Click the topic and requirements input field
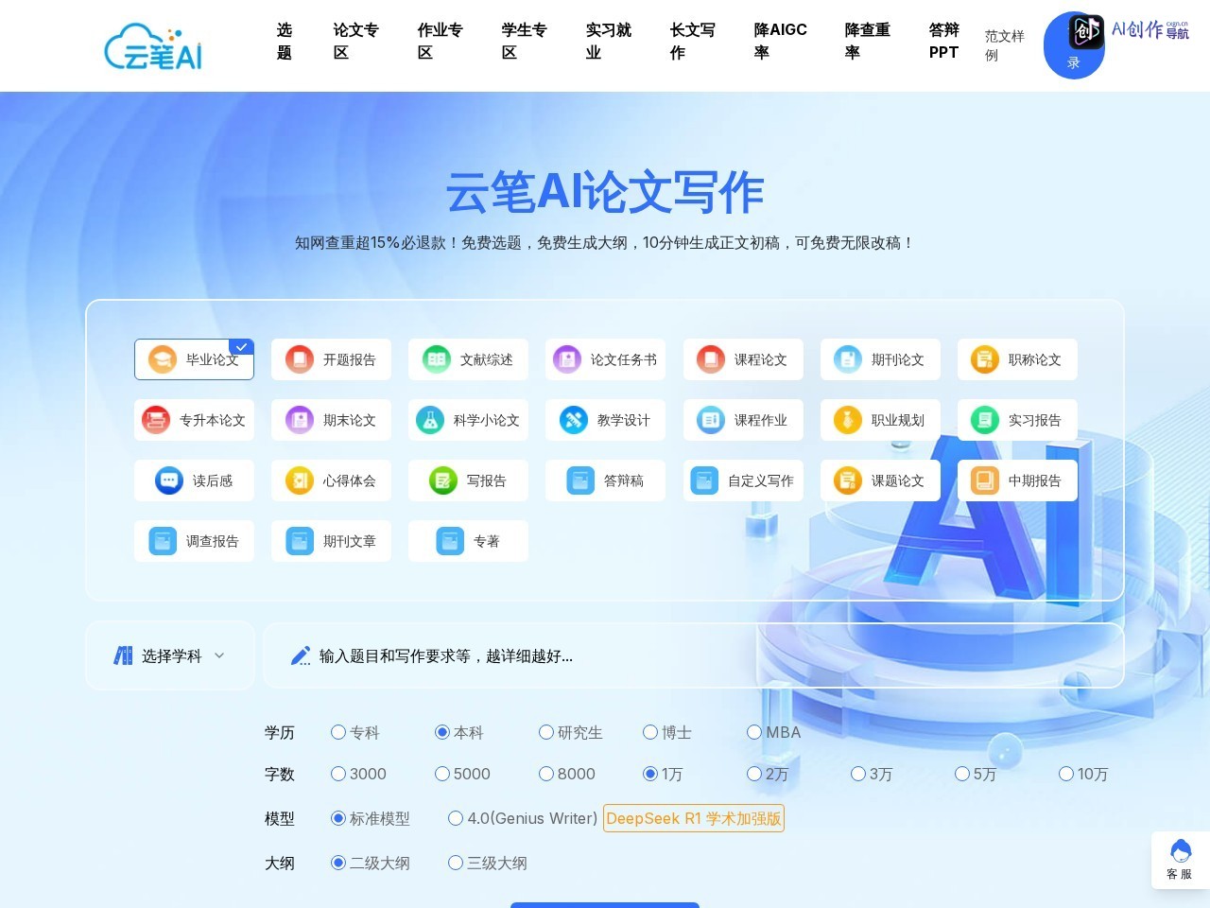The width and height of the screenshot is (1210, 908). [x=694, y=655]
